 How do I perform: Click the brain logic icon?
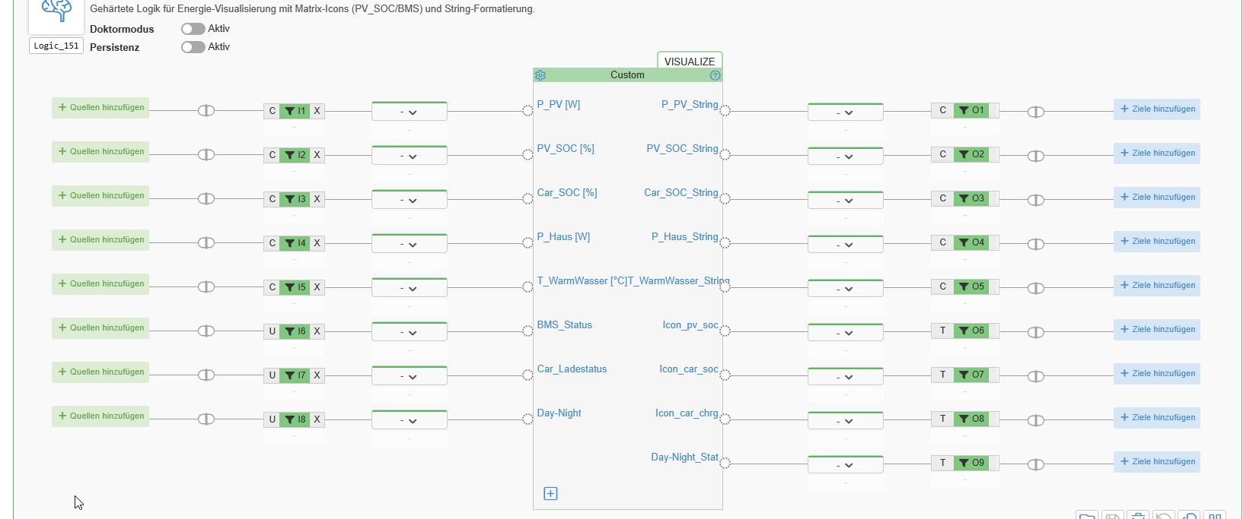(56, 11)
